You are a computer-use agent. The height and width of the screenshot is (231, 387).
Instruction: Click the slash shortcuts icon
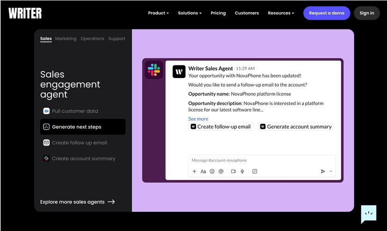[255, 171]
